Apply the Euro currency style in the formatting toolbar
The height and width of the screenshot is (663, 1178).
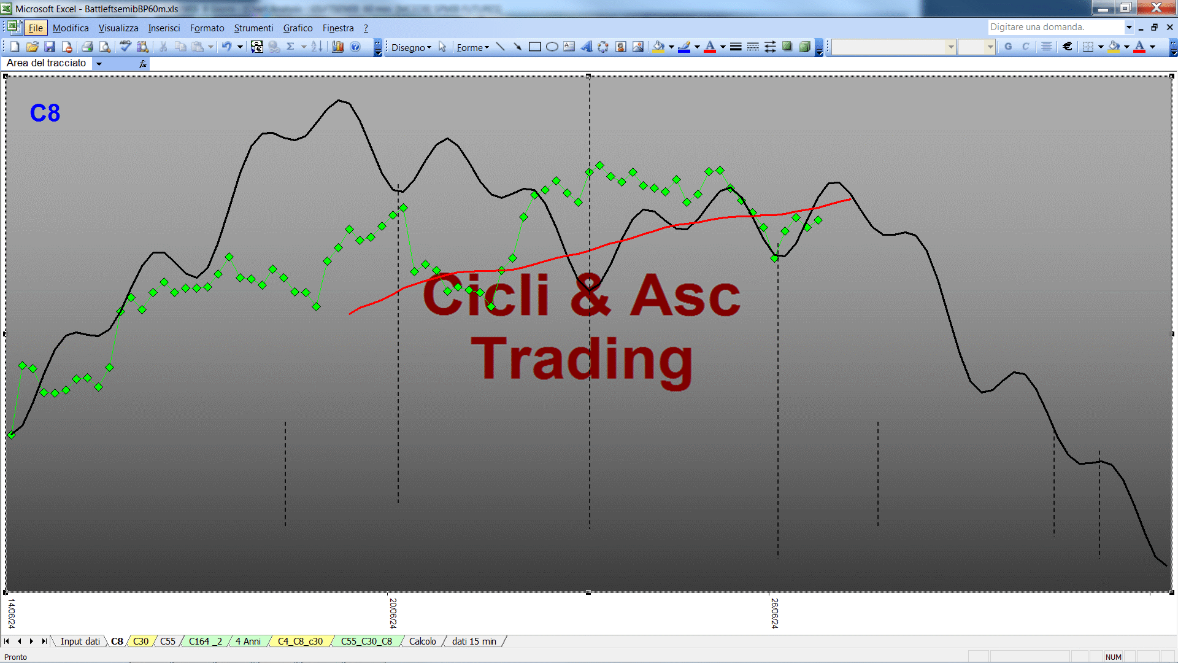tap(1068, 47)
